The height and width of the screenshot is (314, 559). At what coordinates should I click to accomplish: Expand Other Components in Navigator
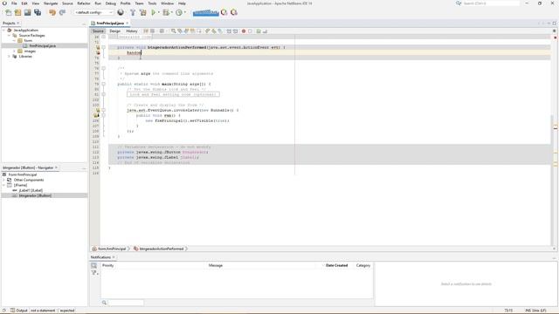[3, 181]
